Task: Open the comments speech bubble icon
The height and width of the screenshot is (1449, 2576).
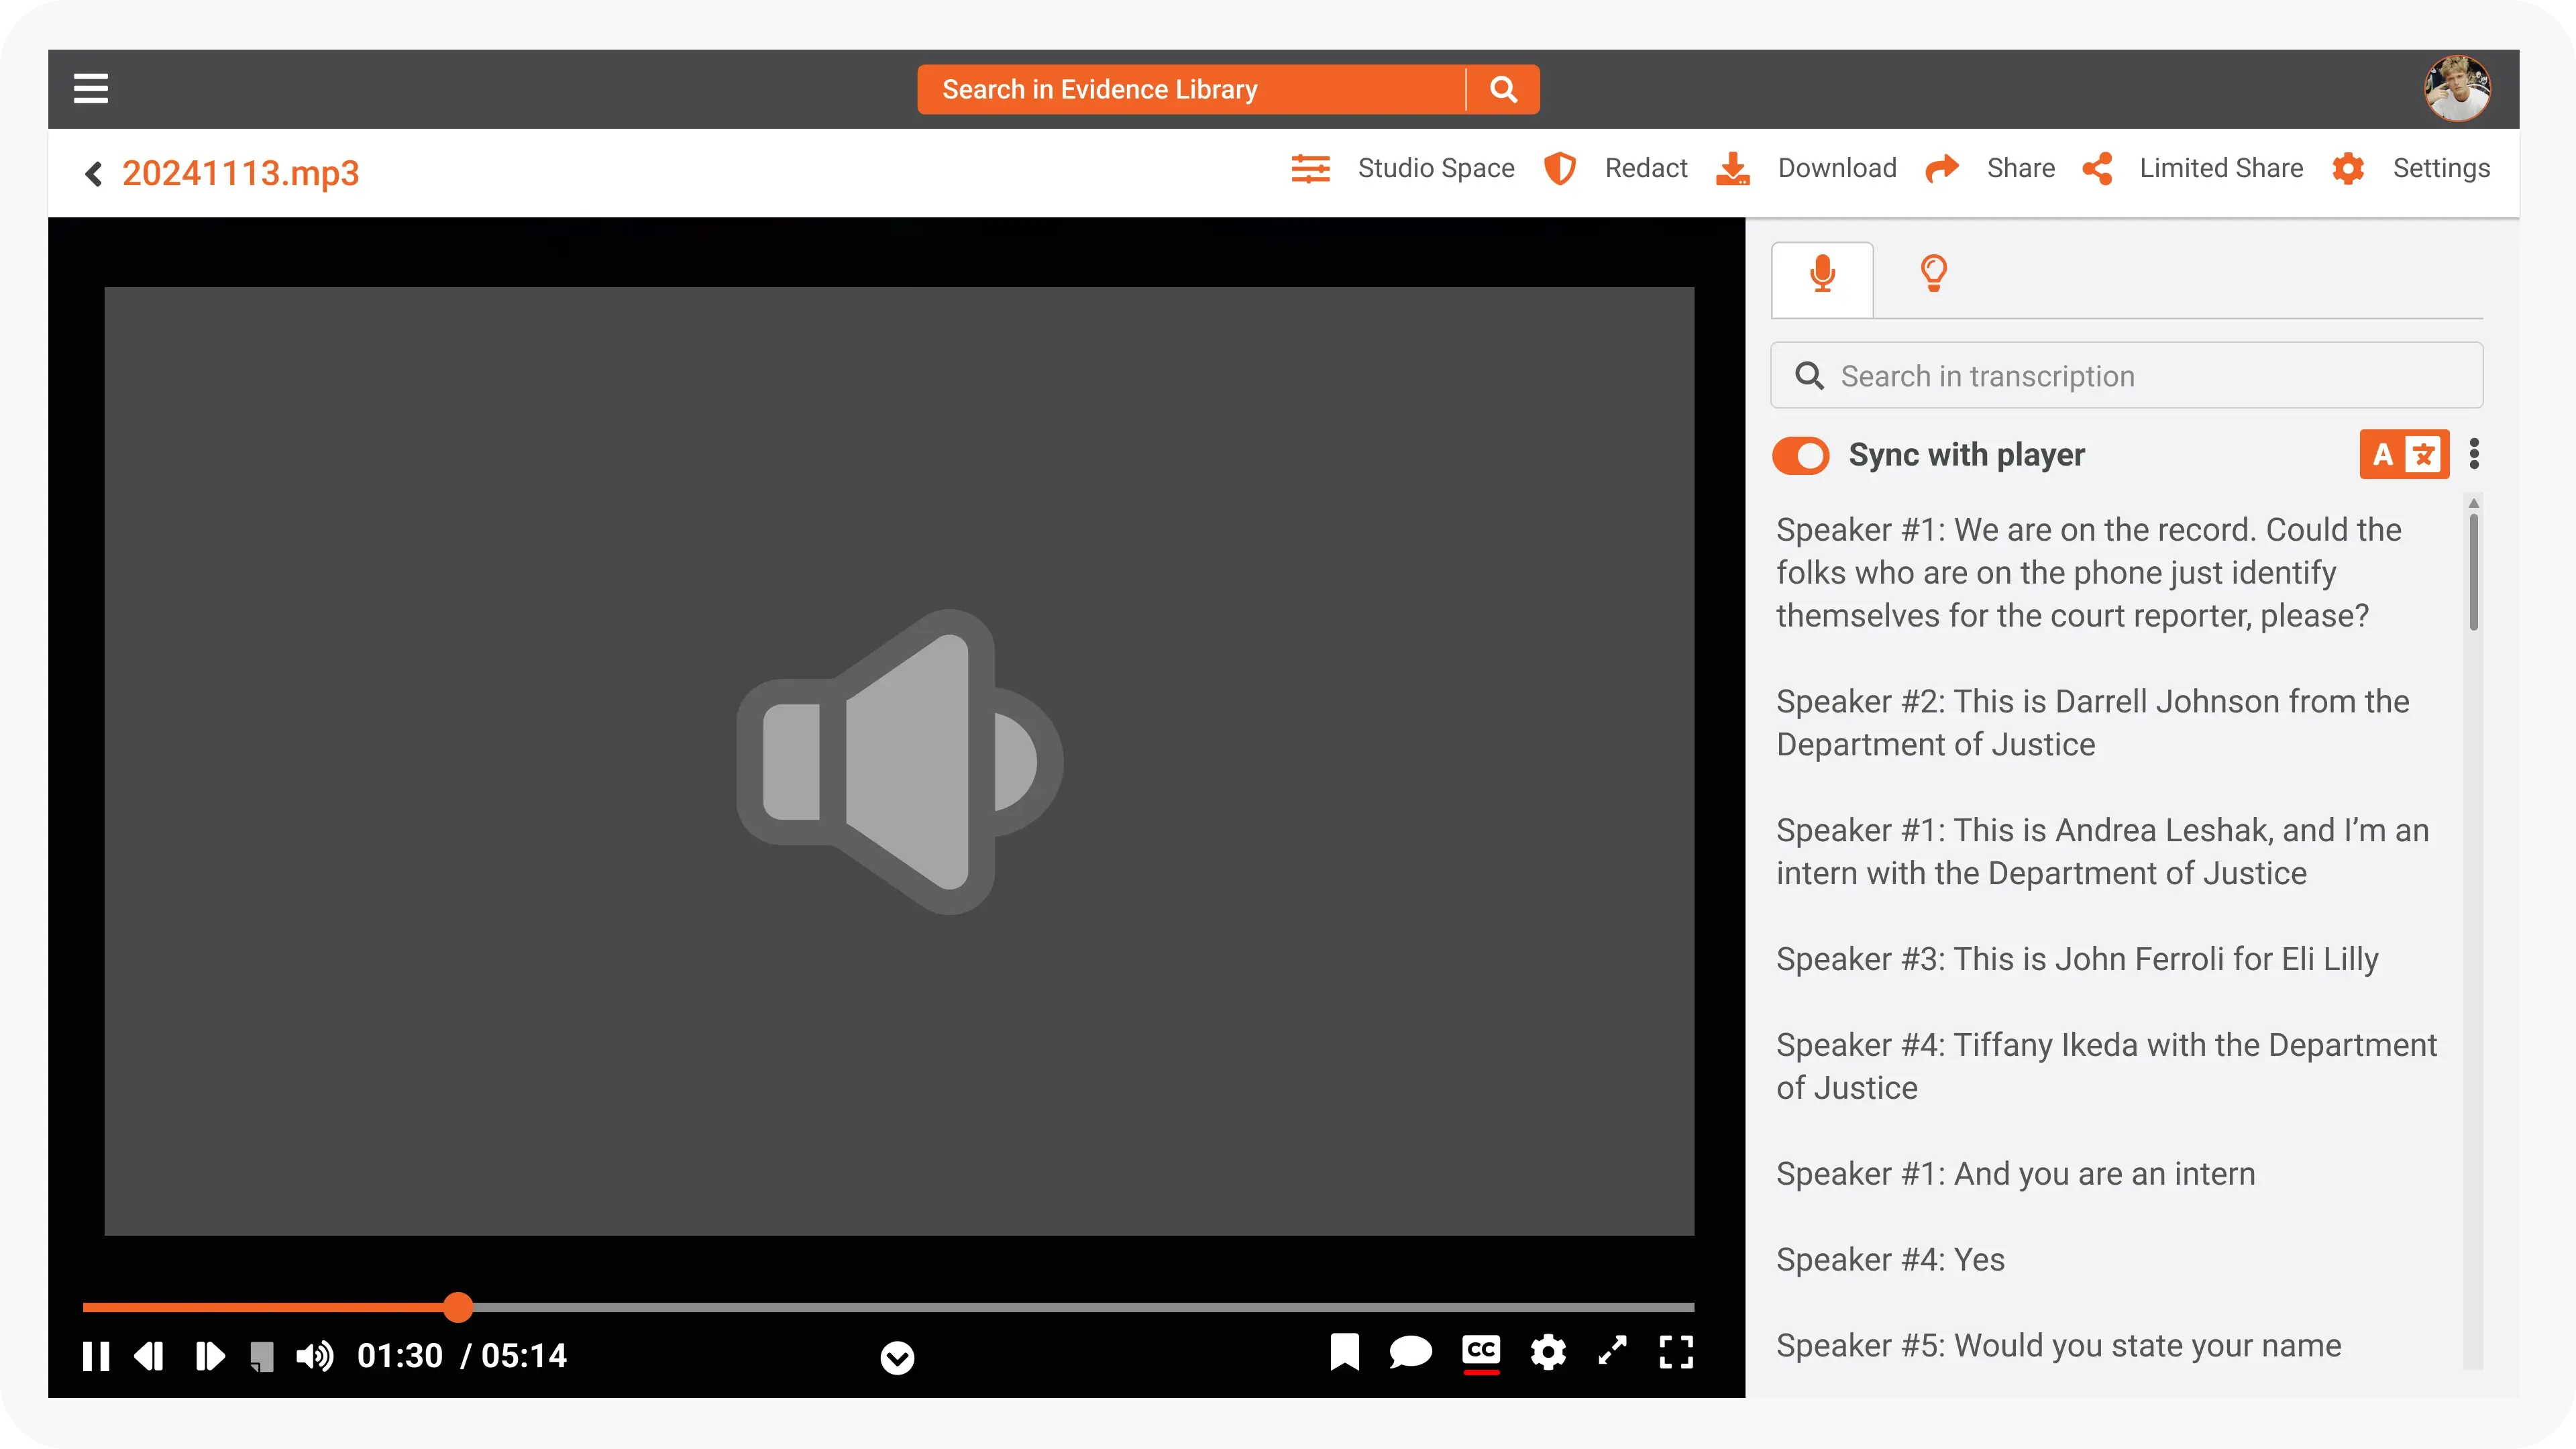Action: (x=1410, y=1352)
